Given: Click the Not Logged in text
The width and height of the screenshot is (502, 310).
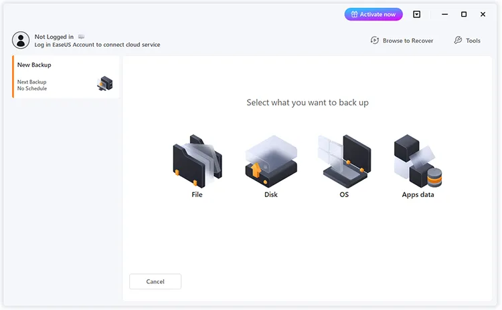Looking at the screenshot, I should point(54,37).
